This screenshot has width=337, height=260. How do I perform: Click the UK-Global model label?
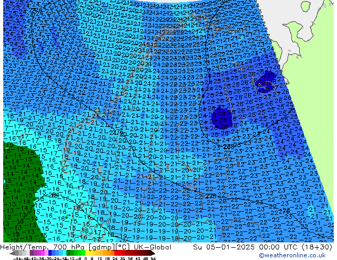pos(153,247)
